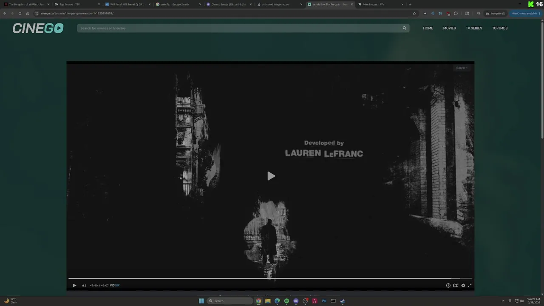Enter fullscreen with the expand icon
This screenshot has height=306, width=544.
pyautogui.click(x=470, y=286)
